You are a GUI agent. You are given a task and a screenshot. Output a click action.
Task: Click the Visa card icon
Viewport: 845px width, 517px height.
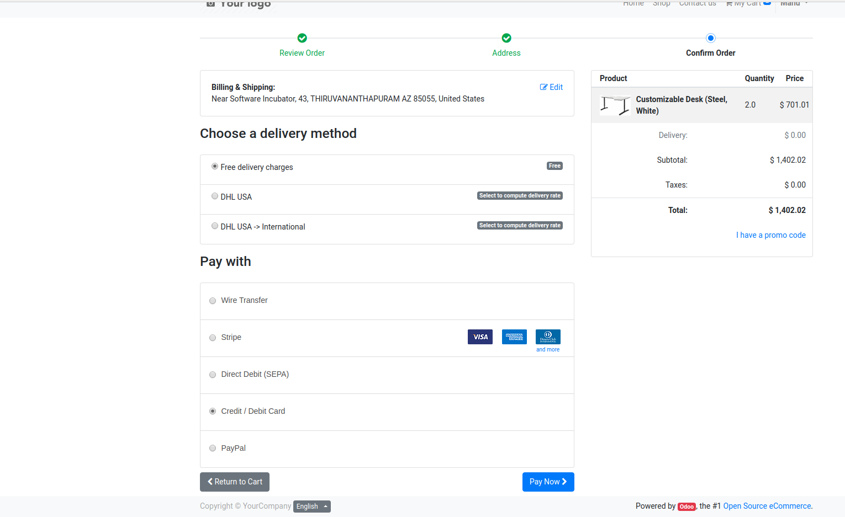coord(480,337)
